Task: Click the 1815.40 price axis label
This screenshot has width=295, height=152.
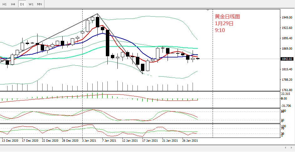Action: click(x=287, y=69)
